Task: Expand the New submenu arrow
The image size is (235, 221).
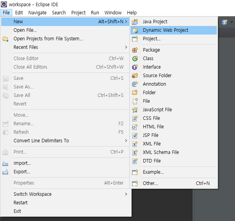Action: [x=126, y=22]
